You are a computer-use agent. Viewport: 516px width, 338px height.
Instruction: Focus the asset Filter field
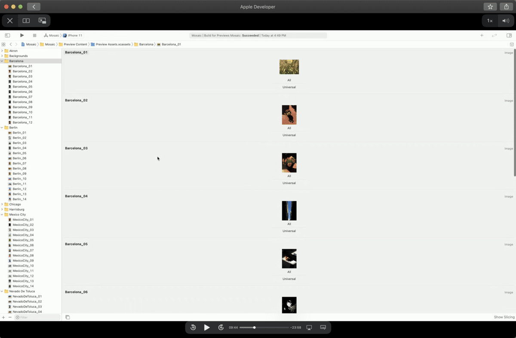click(37, 317)
